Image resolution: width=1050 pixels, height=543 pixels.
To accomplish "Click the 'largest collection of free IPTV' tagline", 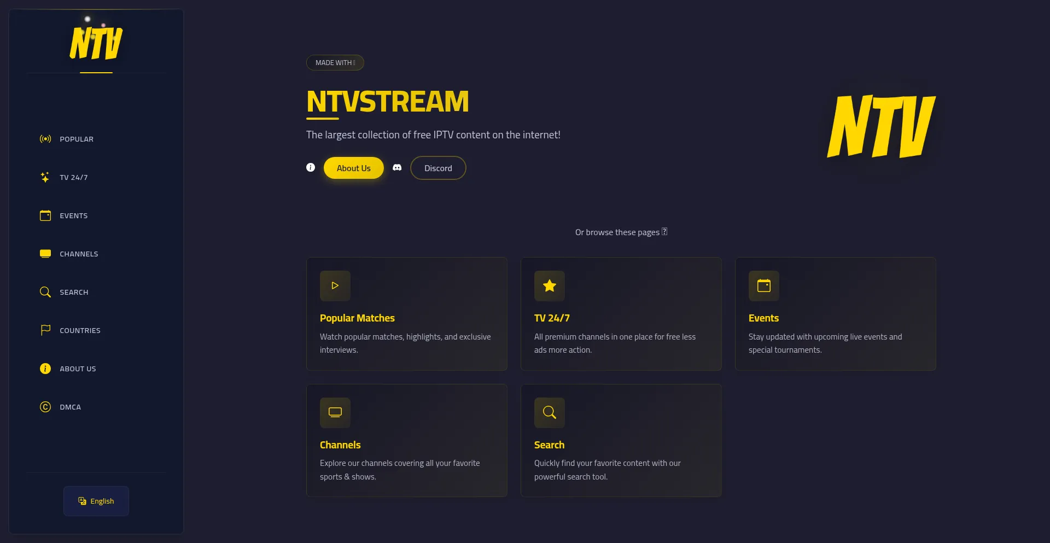I will coord(433,135).
